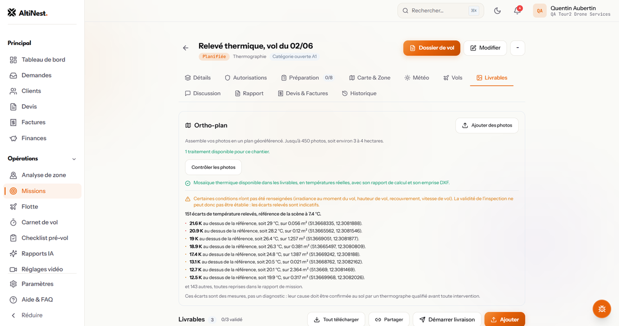
Task: Click Ajouter des photos button
Action: pos(487,125)
